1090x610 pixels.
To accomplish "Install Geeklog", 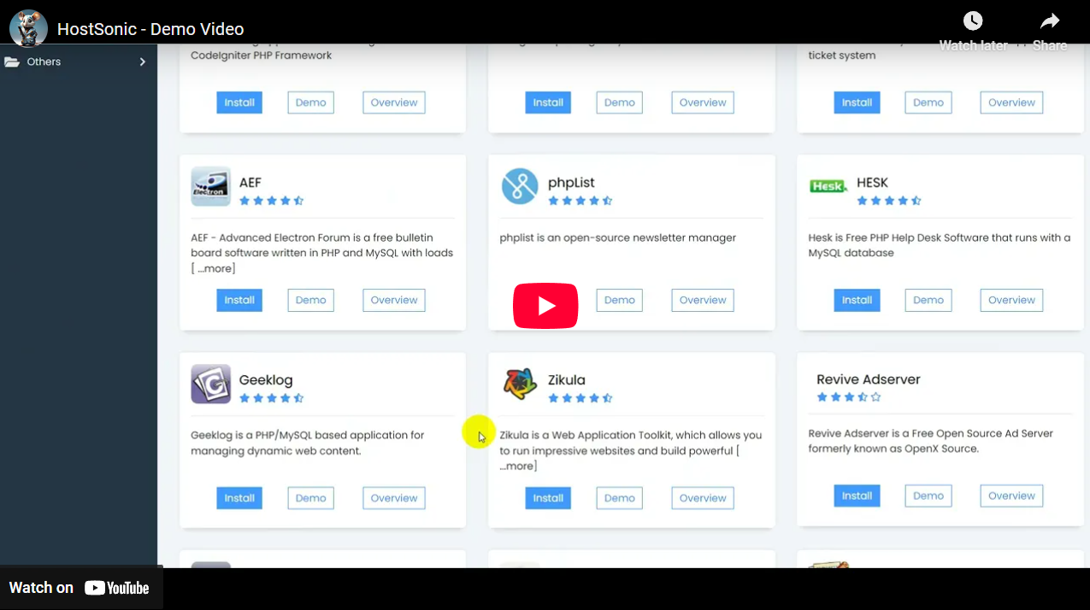I will [x=239, y=498].
